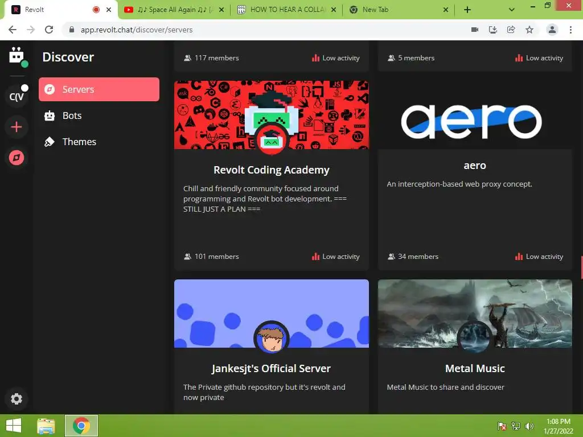Image resolution: width=583 pixels, height=437 pixels.
Task: Share this page icon
Action: 511,30
